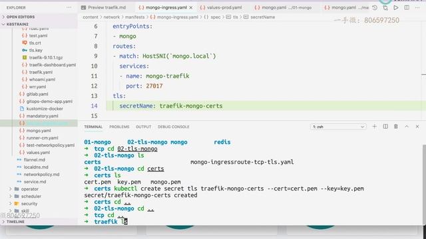Click the spec breadcrumb segment
This screenshot has width=426, height=239.
coord(216,17)
